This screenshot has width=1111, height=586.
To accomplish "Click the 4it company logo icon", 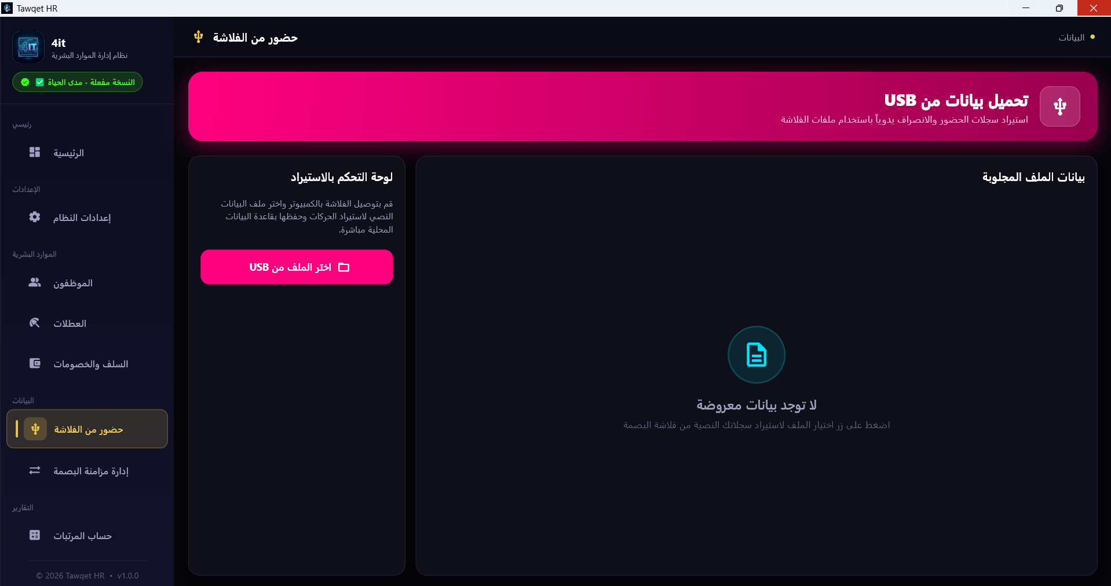I will 28,47.
